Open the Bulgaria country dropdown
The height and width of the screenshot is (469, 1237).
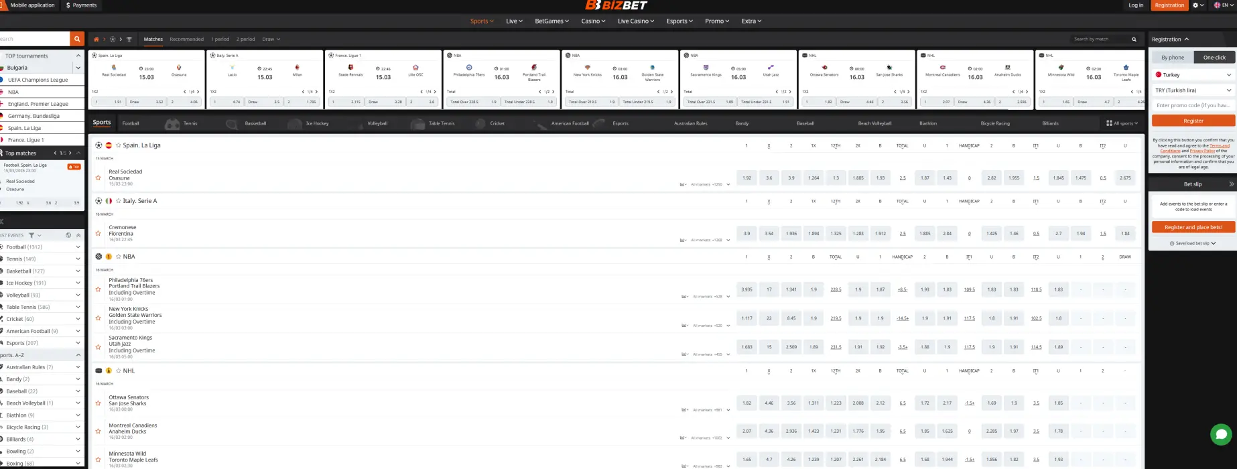pyautogui.click(x=78, y=68)
